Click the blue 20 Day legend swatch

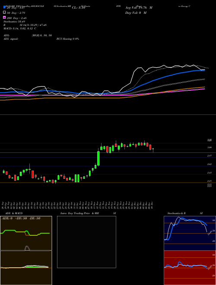coord(4,7)
